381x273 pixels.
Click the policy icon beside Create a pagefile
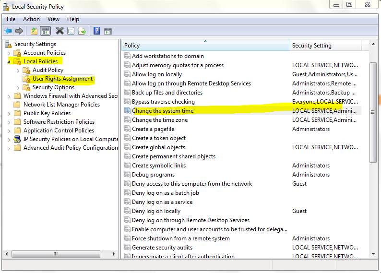(127, 129)
